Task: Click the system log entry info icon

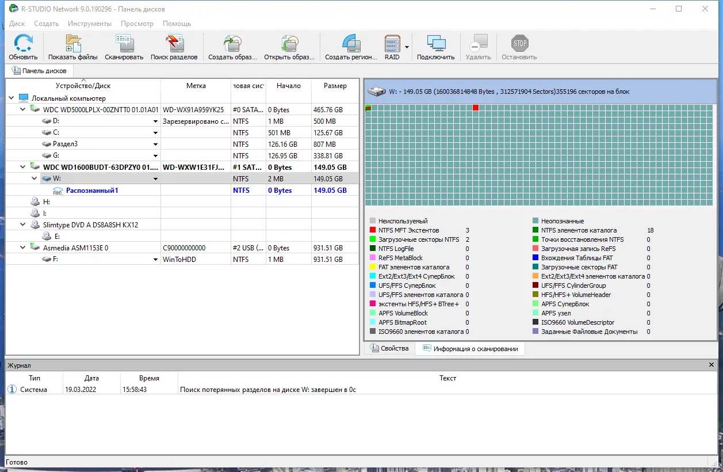Action: click(12, 390)
